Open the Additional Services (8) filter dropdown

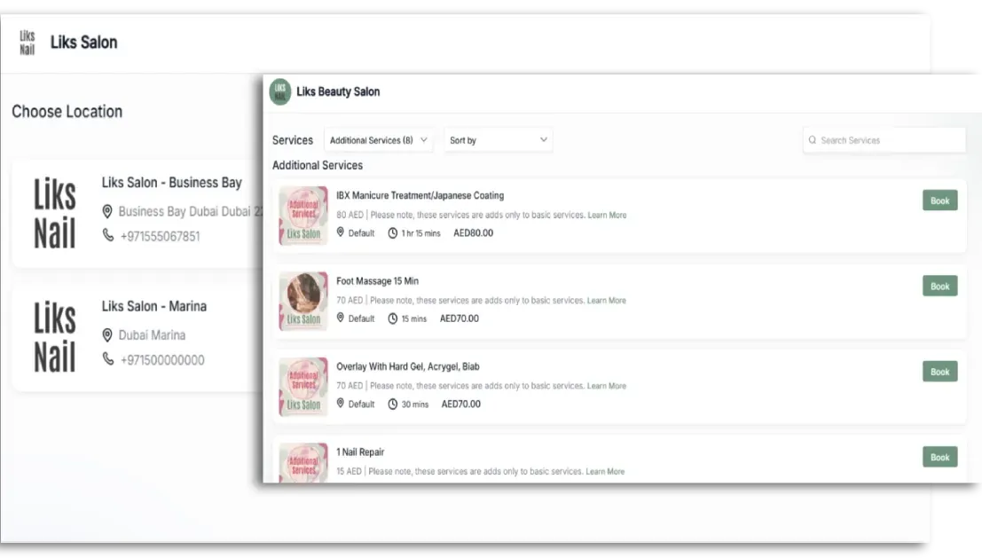[x=379, y=140]
